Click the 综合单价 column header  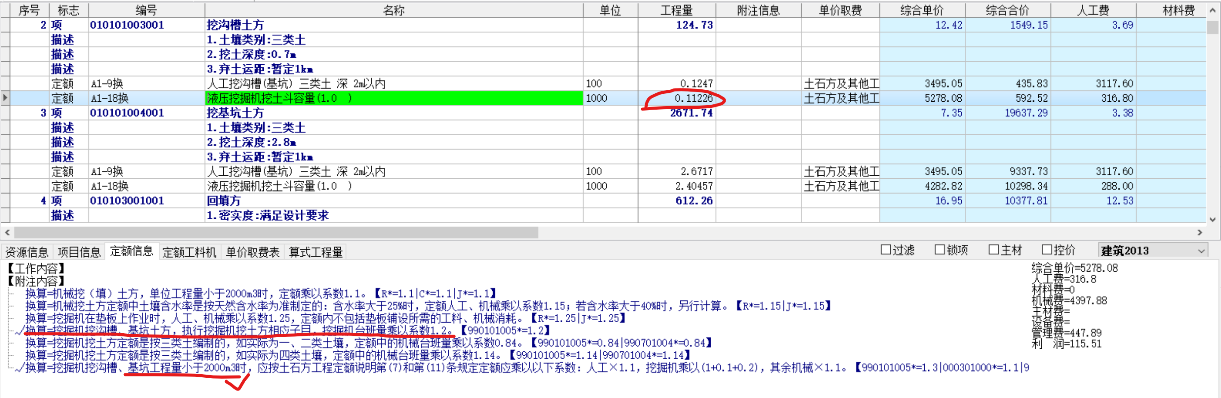click(x=922, y=11)
